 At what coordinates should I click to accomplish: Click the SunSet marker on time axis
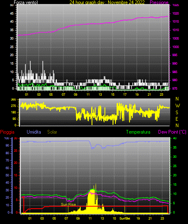[x=125, y=218]
